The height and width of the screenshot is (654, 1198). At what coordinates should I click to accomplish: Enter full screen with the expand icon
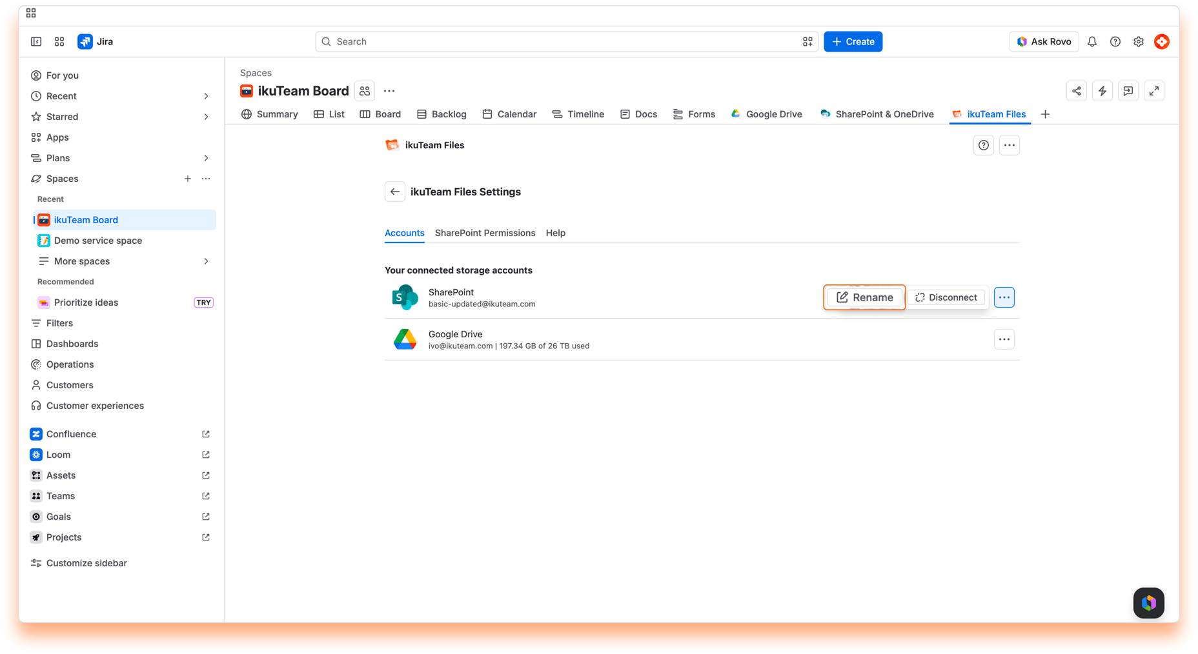click(x=1154, y=91)
